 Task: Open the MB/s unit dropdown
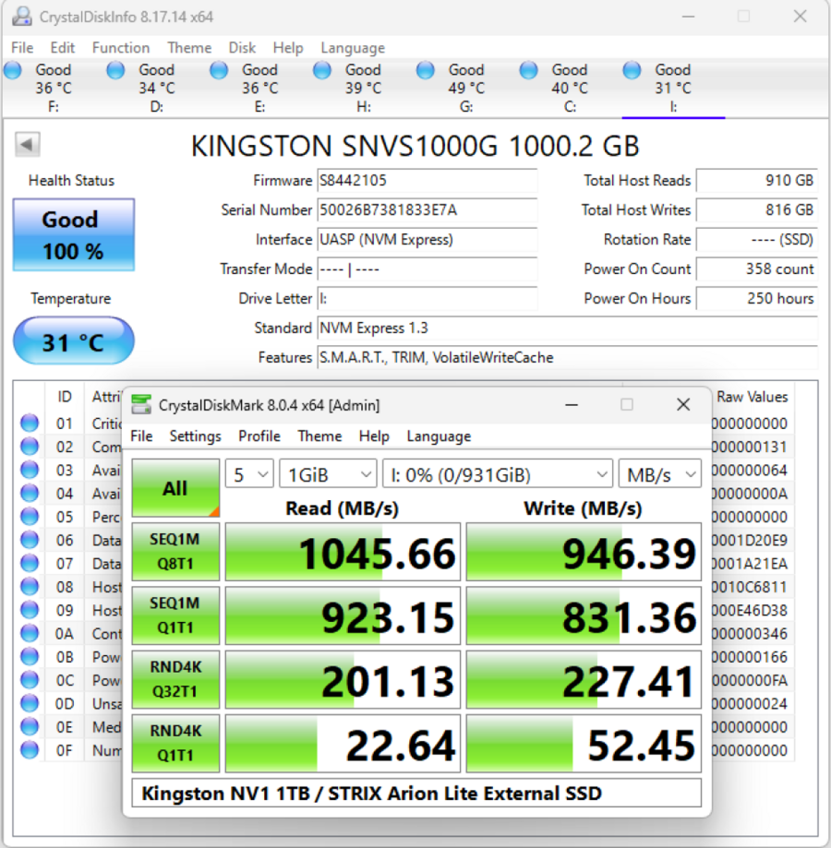click(x=660, y=475)
